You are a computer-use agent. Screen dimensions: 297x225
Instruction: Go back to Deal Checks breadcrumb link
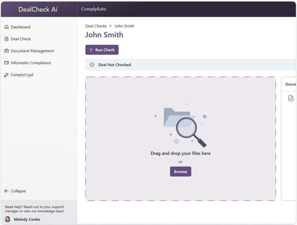pos(96,26)
